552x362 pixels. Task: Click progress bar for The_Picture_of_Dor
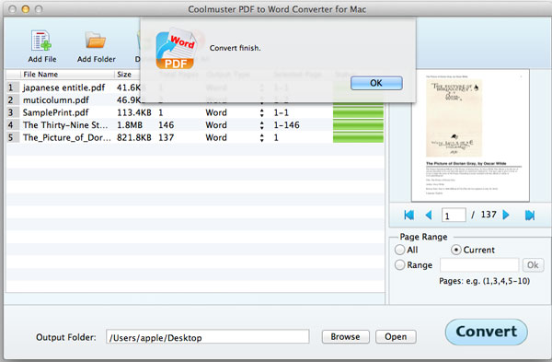358,137
